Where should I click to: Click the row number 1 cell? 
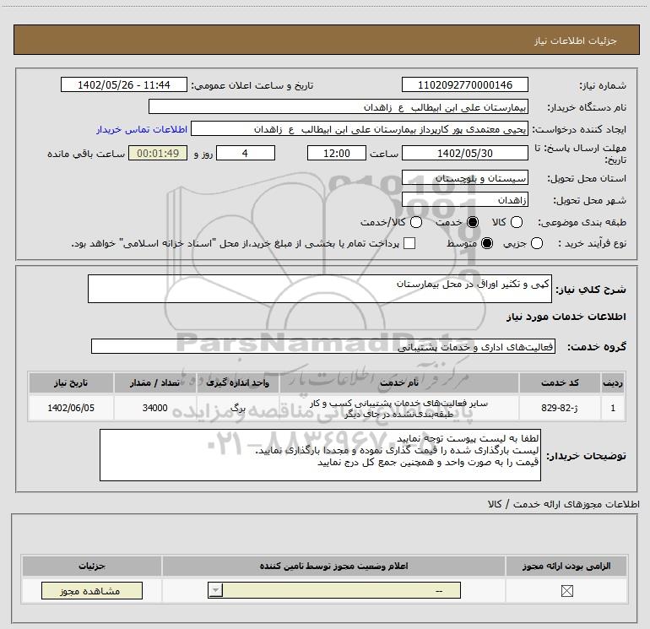613,408
